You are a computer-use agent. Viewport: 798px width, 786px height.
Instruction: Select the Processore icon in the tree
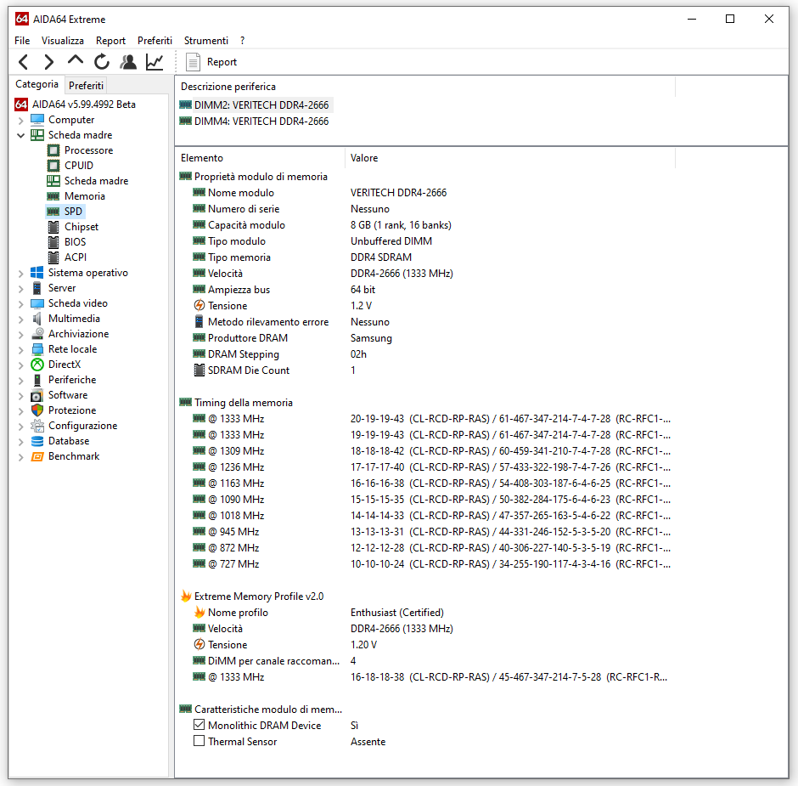(x=53, y=150)
